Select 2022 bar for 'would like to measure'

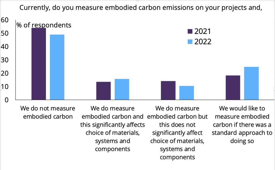click(251, 83)
